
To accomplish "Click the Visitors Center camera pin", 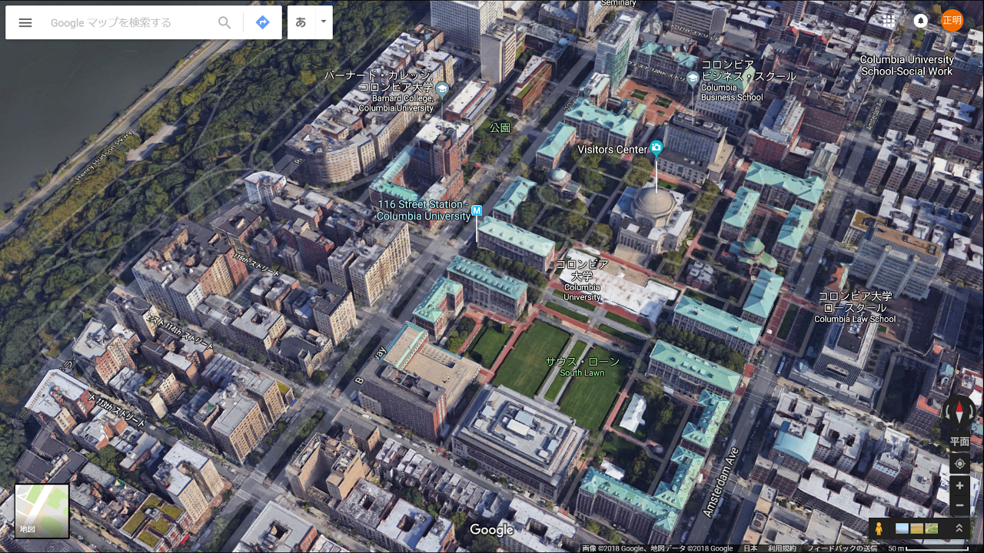I will [656, 147].
